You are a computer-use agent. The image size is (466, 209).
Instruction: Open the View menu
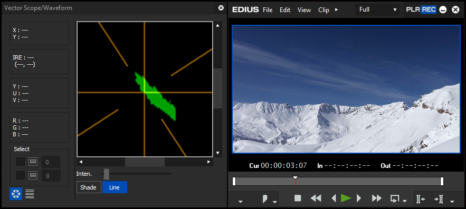305,10
